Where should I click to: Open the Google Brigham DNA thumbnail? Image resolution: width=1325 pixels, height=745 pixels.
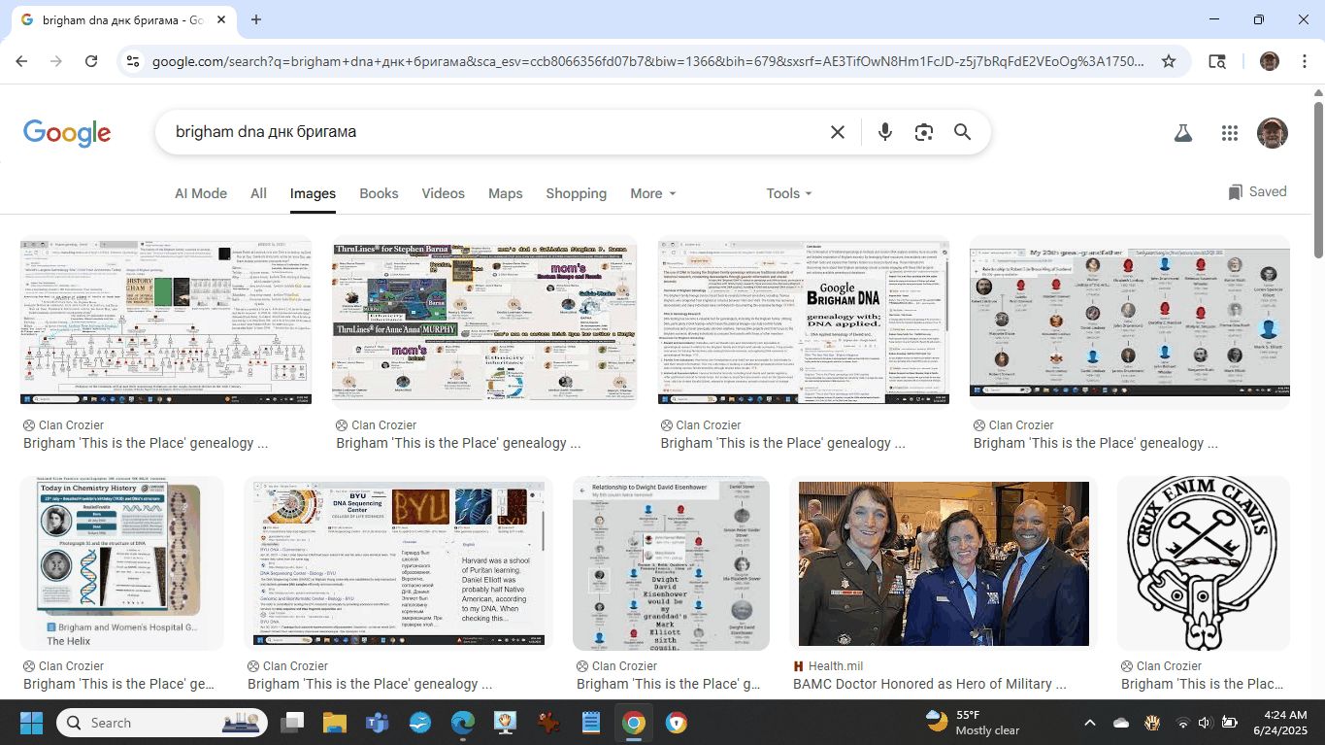[x=804, y=321]
